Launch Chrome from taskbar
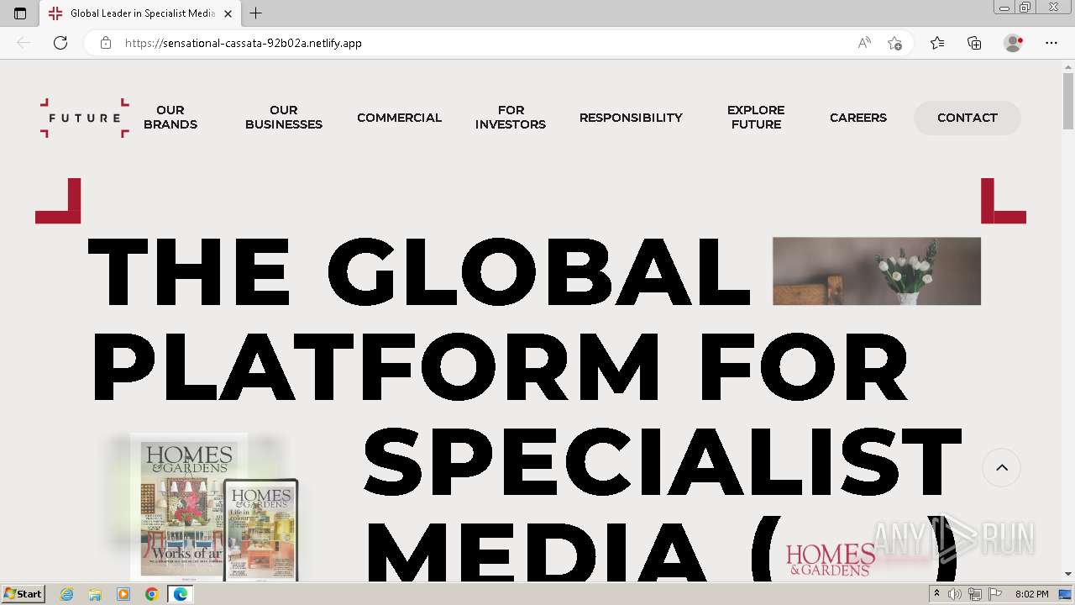1075x605 pixels. point(151,594)
